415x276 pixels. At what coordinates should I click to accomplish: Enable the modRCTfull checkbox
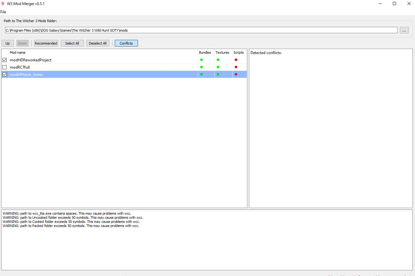point(5,67)
